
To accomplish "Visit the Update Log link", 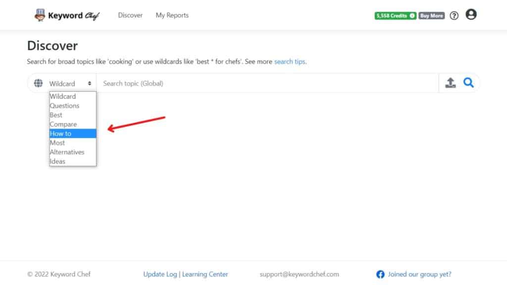I will click(x=160, y=274).
